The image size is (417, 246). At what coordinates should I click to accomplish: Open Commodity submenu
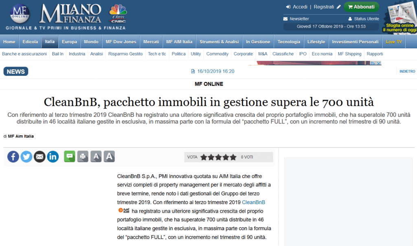pyautogui.click(x=217, y=54)
